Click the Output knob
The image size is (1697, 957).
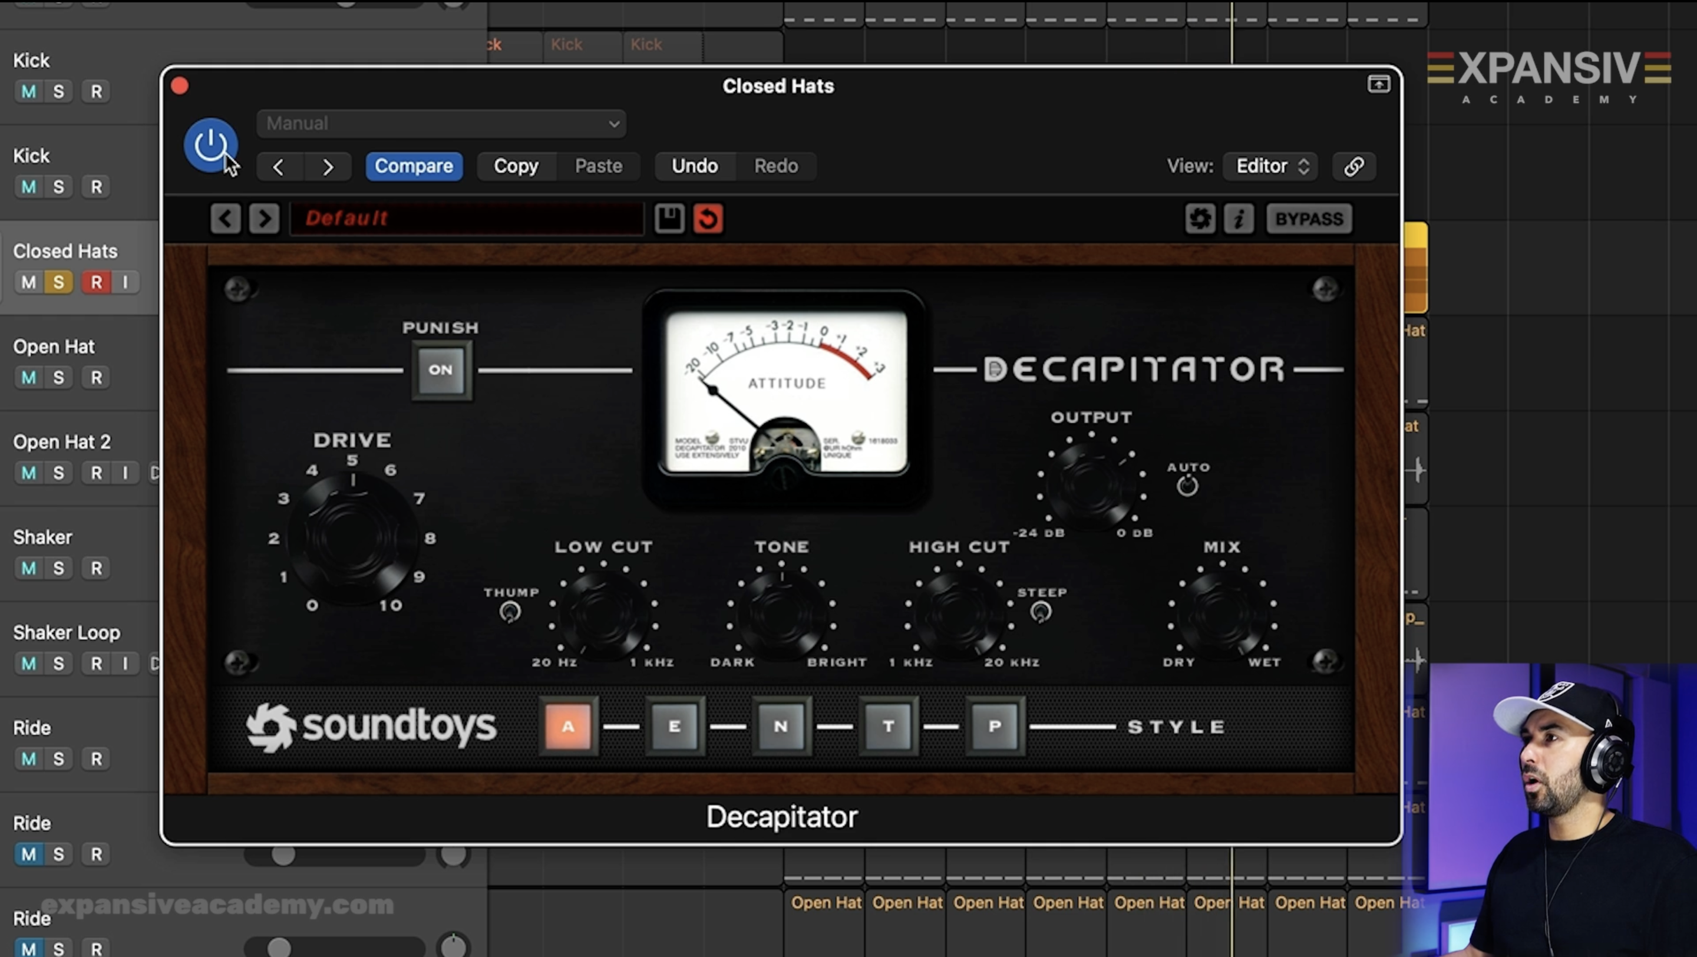1092,485
